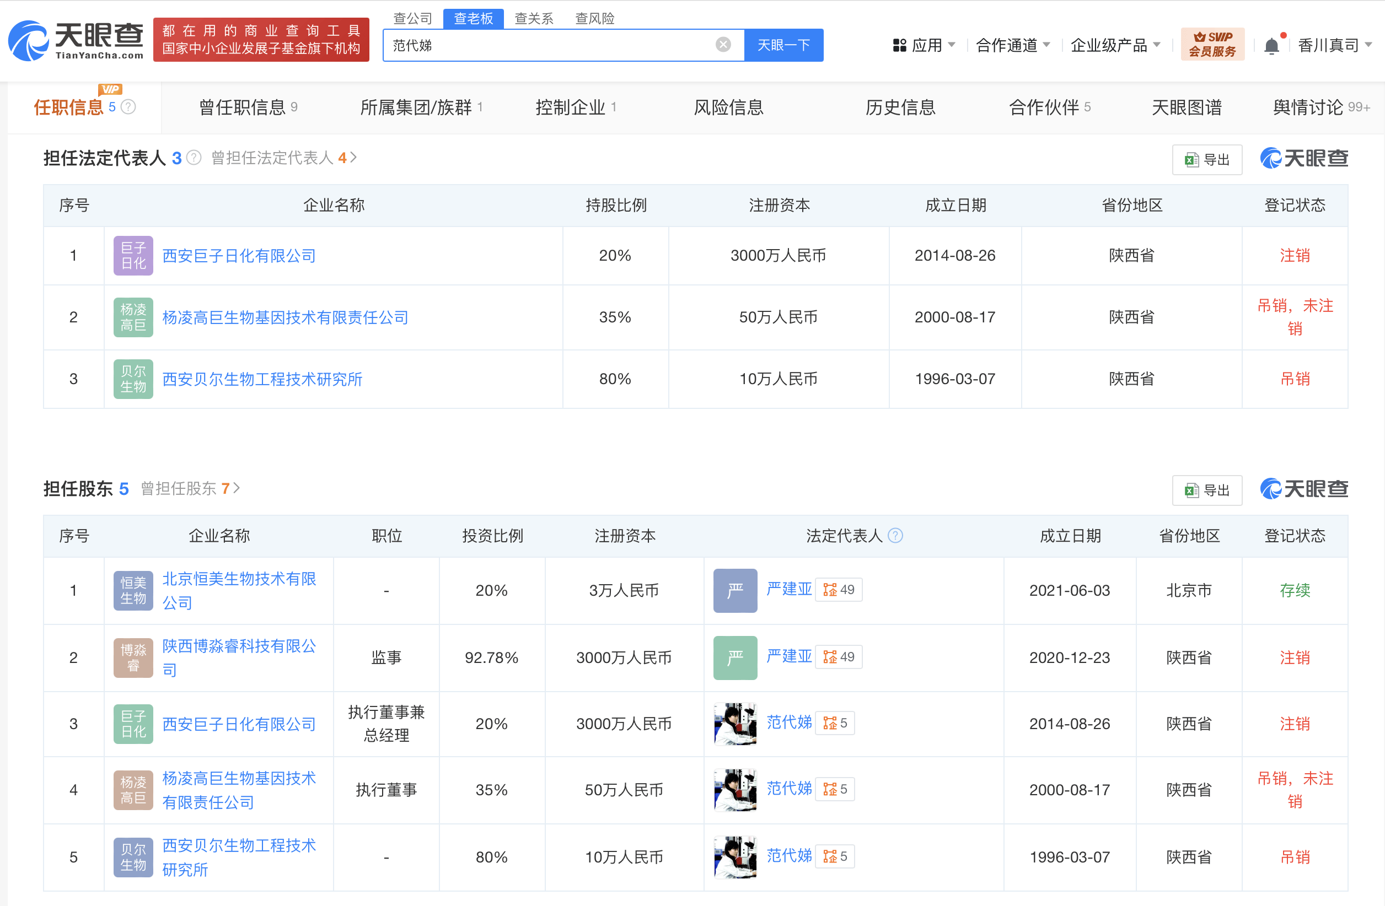Open the 企业级产品 dropdown

coord(1113,45)
